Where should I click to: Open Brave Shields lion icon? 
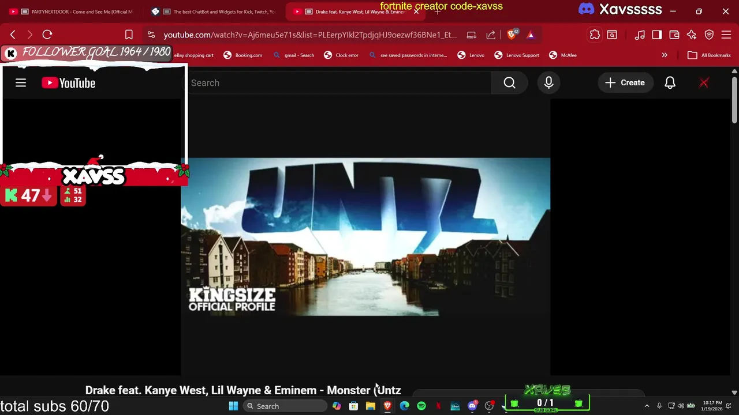(512, 35)
